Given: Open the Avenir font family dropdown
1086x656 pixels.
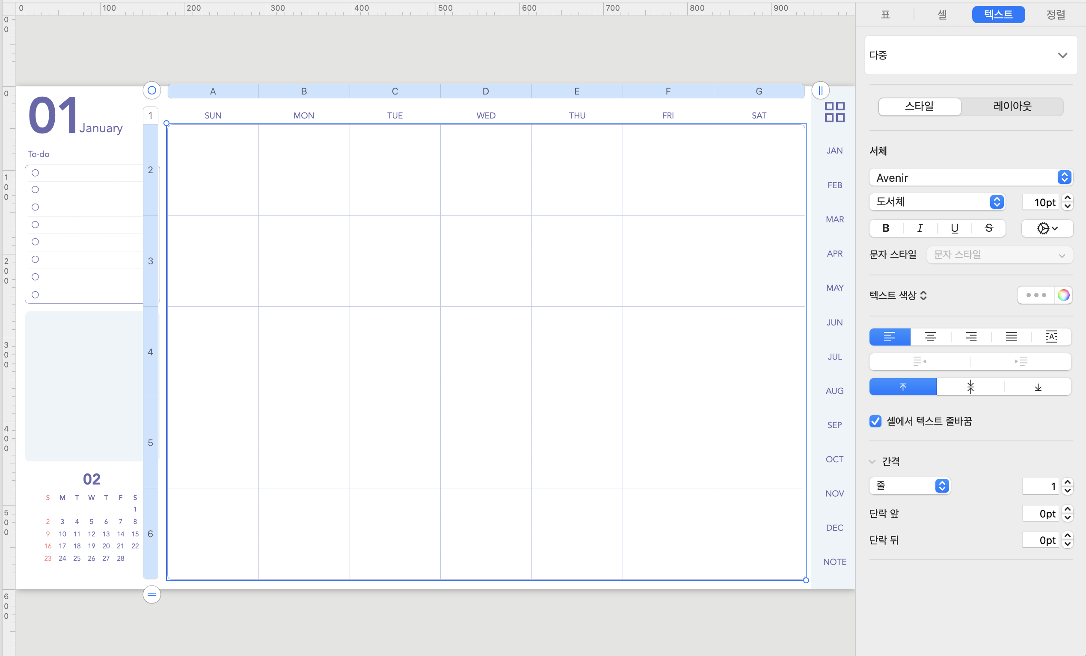Looking at the screenshot, I should (970, 177).
